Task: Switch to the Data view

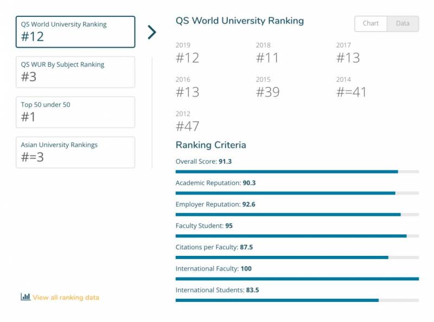Action: [x=403, y=24]
